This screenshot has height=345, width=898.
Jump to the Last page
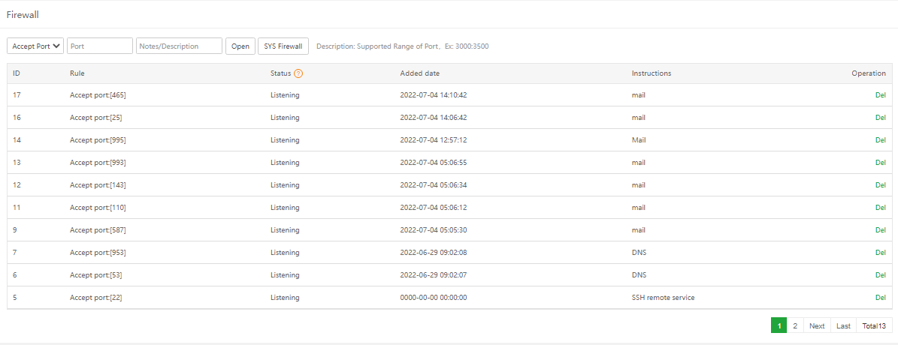click(x=843, y=325)
